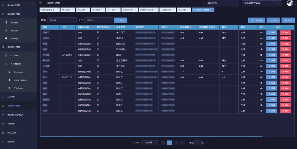Collapse the 承包商准入管理 sidebar section

click(x=33, y=14)
